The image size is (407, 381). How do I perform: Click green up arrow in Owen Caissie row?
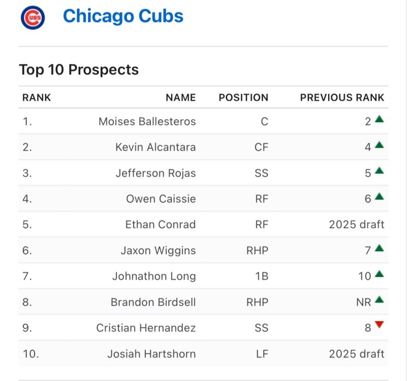point(379,197)
